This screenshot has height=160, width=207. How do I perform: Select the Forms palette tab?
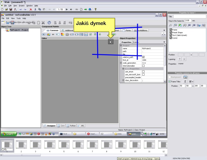[127, 30]
